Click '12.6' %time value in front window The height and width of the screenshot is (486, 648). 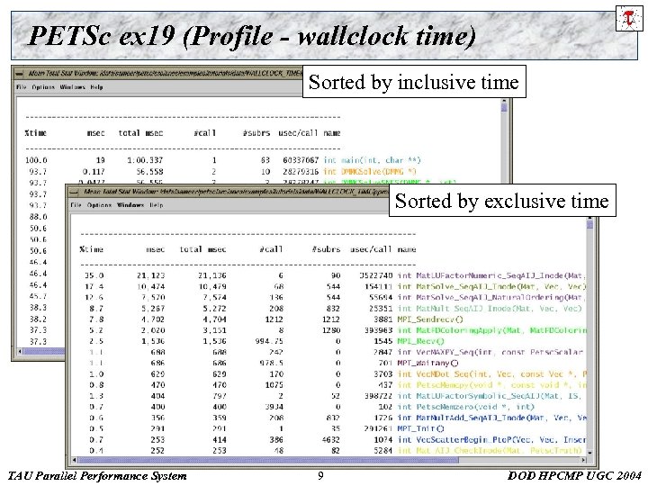(94, 297)
